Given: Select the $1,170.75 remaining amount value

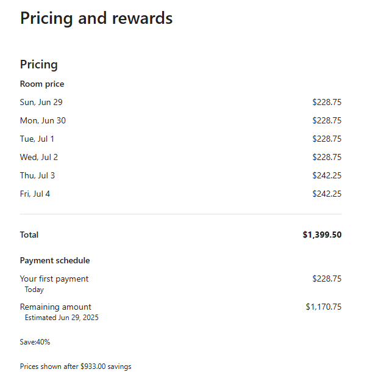Looking at the screenshot, I should (324, 307).
